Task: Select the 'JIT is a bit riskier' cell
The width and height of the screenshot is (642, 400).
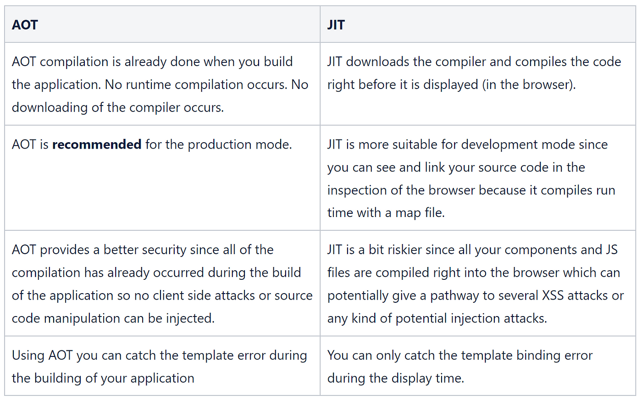Action: pos(478,283)
